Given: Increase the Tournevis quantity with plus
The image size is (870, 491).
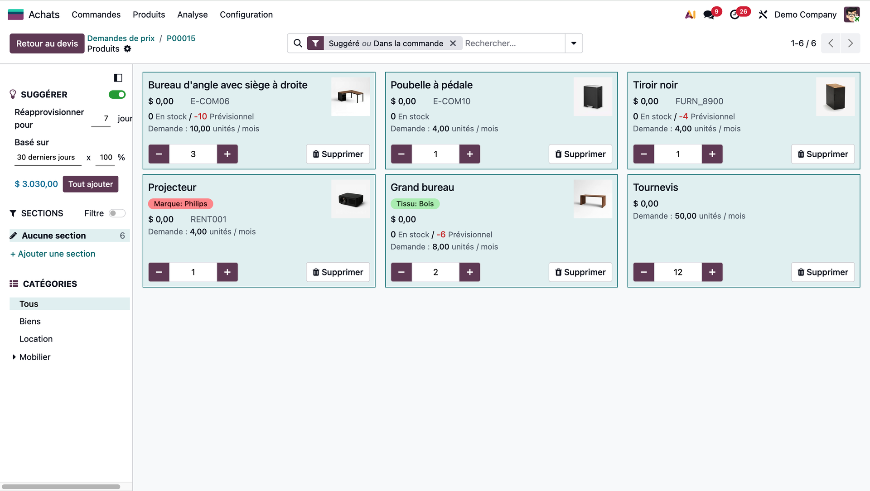Looking at the screenshot, I should point(712,272).
